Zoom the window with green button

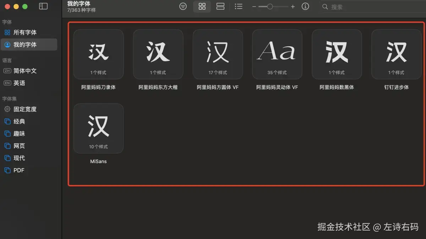(x=25, y=6)
